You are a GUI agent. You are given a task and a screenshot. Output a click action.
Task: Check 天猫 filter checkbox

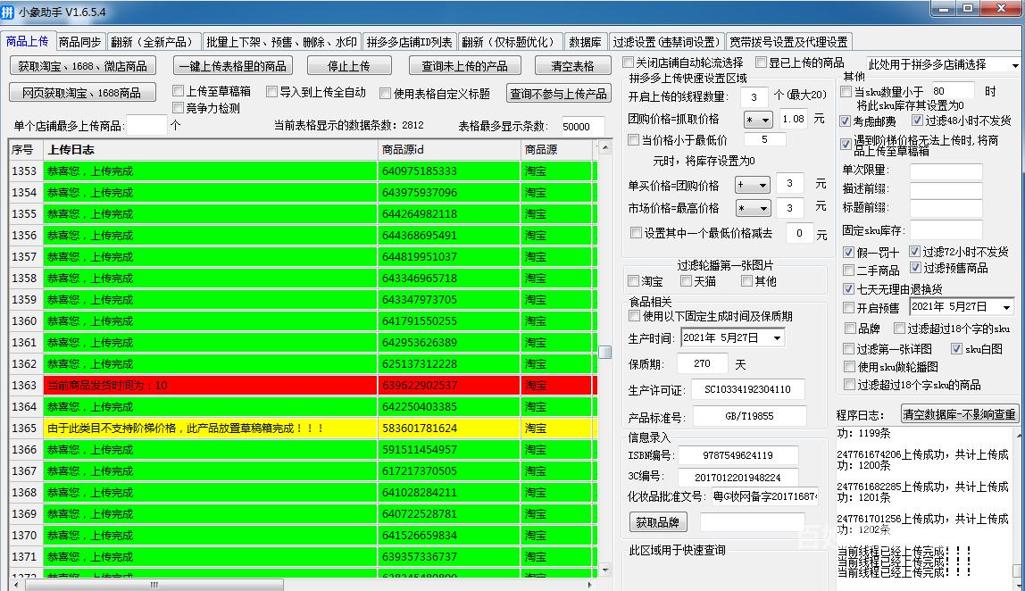686,280
